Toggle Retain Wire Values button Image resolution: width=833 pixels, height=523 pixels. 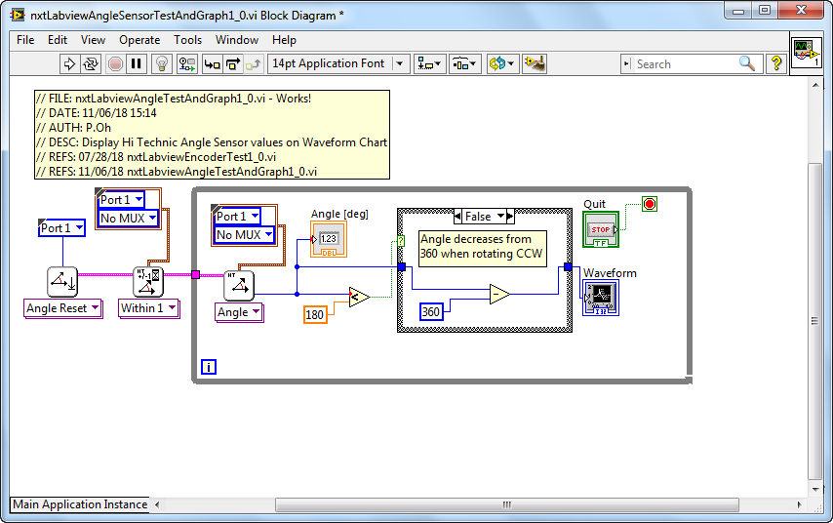coord(187,64)
